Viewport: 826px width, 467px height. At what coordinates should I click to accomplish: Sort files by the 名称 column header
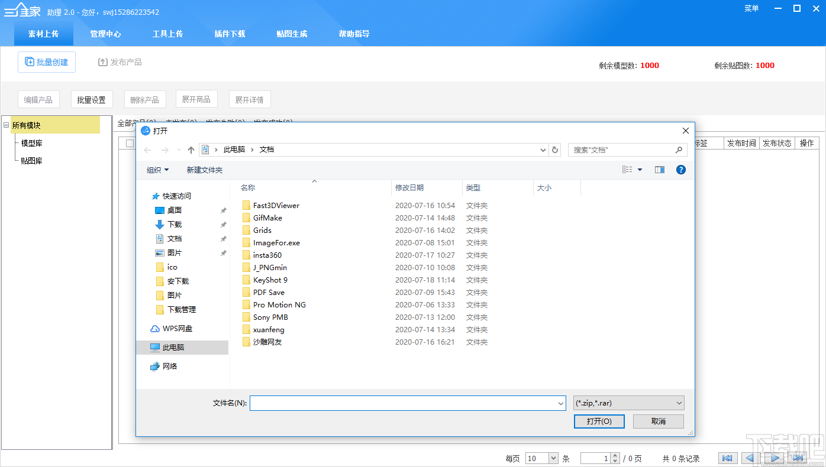(248, 188)
